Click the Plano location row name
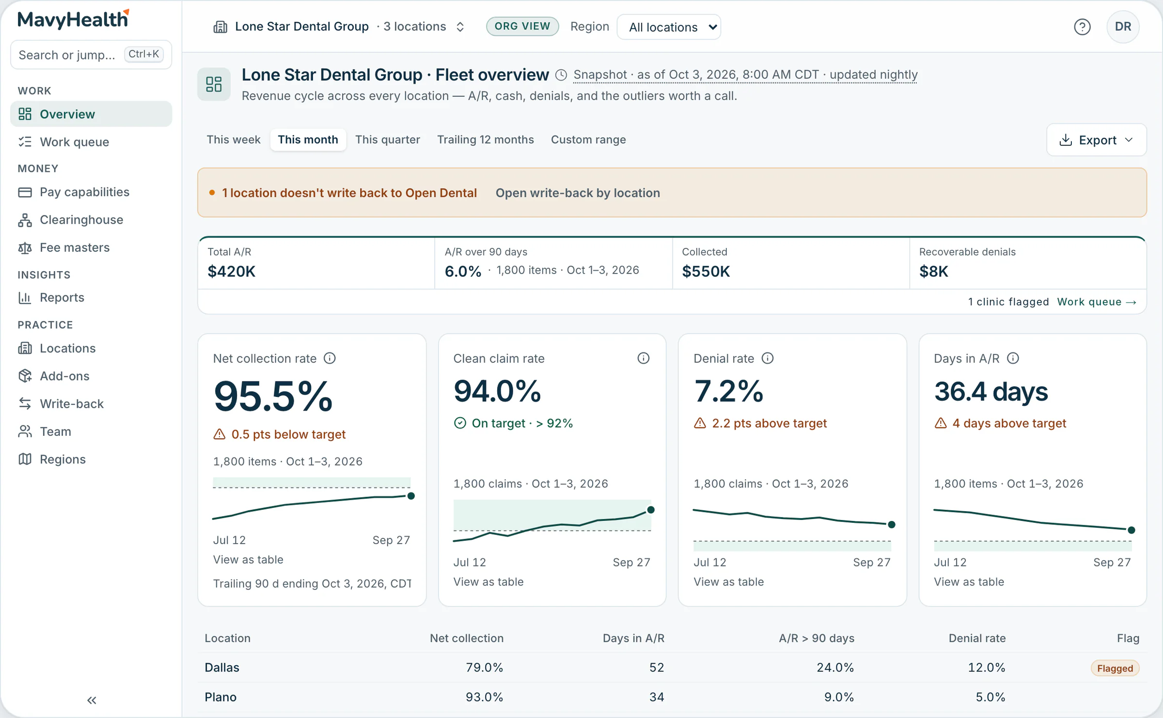This screenshot has width=1163, height=718. click(220, 697)
